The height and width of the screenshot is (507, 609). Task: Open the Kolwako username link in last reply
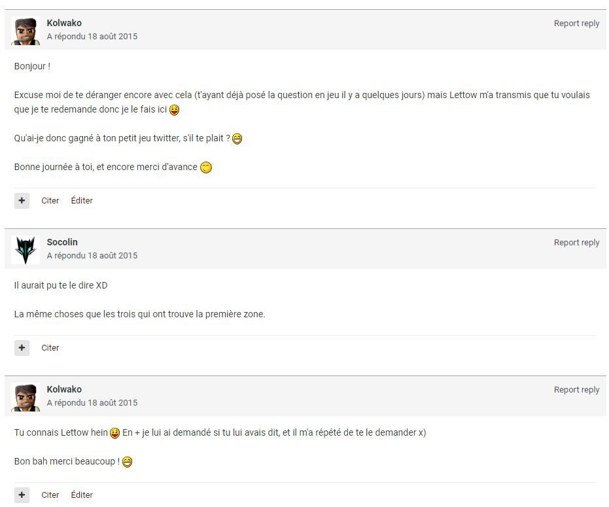click(x=64, y=389)
